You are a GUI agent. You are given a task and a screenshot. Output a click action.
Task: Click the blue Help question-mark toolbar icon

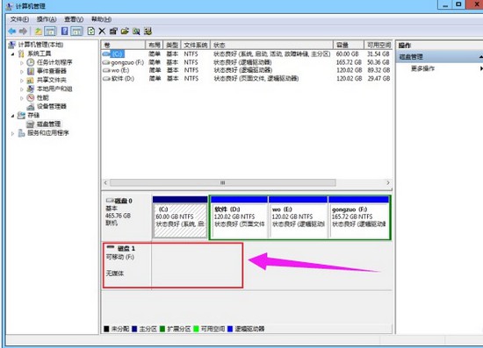pyautogui.click(x=64, y=31)
